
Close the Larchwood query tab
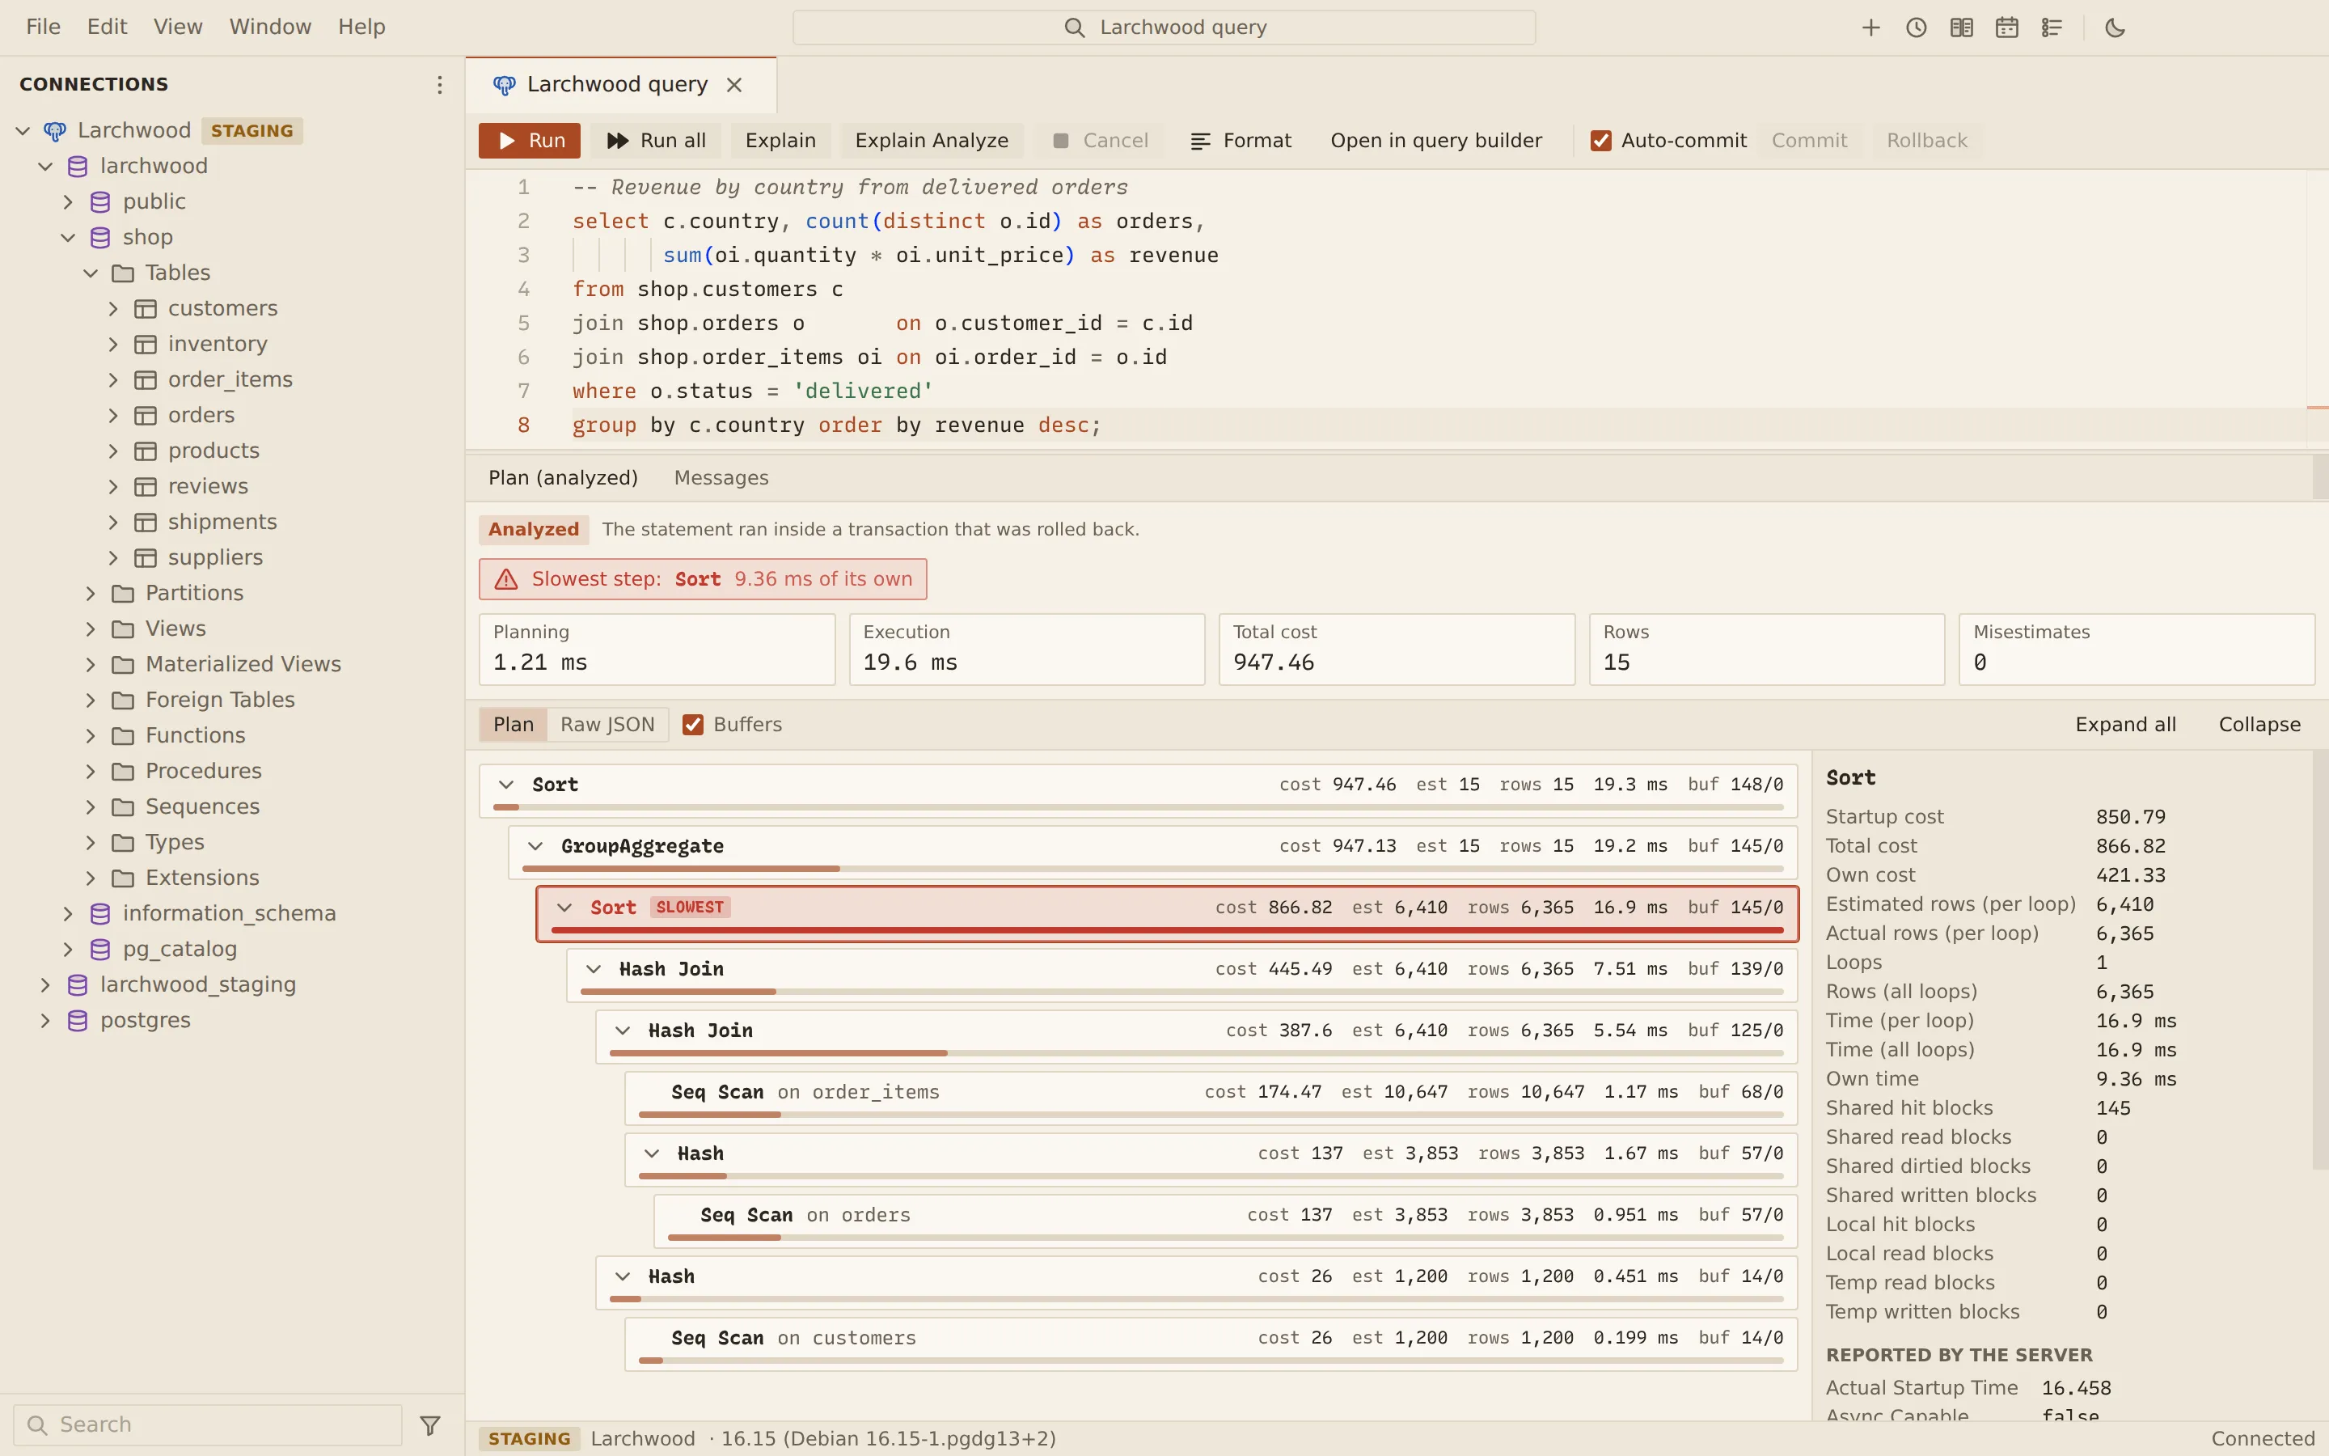pyautogui.click(x=734, y=85)
